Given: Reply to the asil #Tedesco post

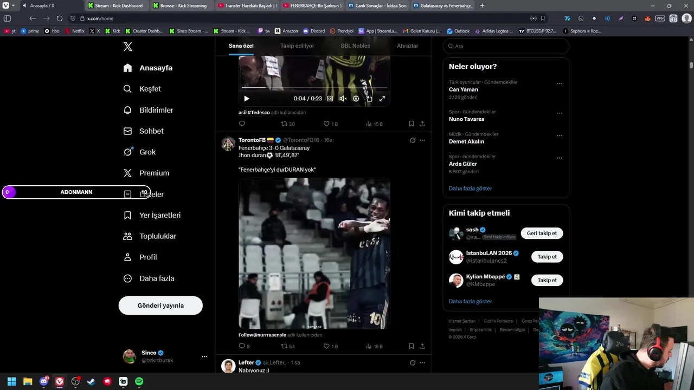Looking at the screenshot, I should [x=242, y=123].
